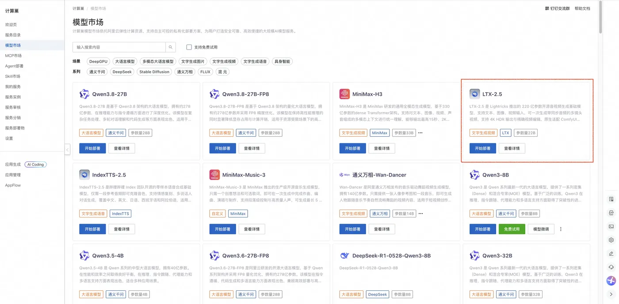This screenshot has width=619, height=304.
Task: Click the LTX tag on LTX-2.5 card
Action: [x=506, y=133]
